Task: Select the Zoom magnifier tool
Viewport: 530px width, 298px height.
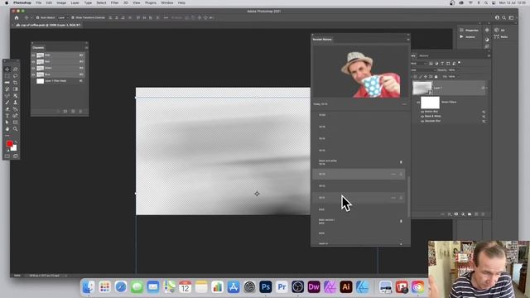Action: [x=15, y=129]
